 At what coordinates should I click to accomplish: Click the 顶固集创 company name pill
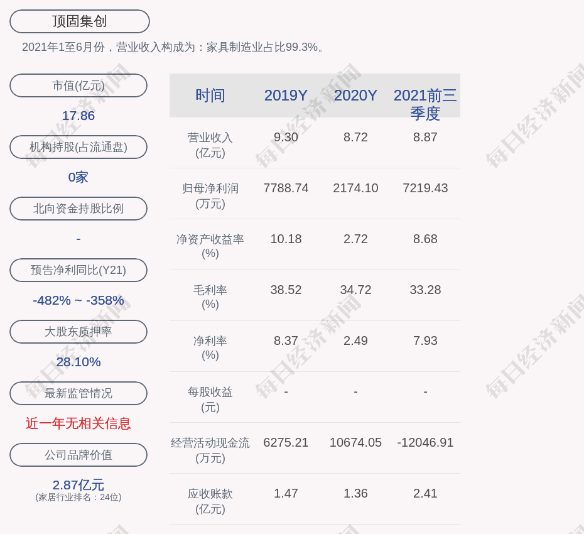[x=79, y=21]
